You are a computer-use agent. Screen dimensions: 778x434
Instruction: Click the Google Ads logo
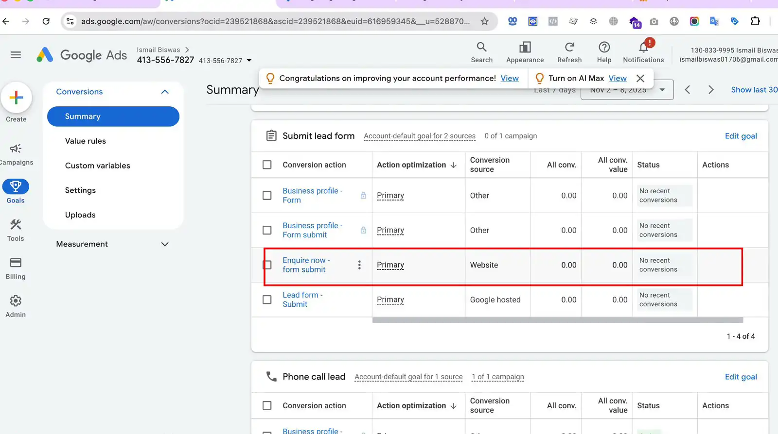point(82,55)
